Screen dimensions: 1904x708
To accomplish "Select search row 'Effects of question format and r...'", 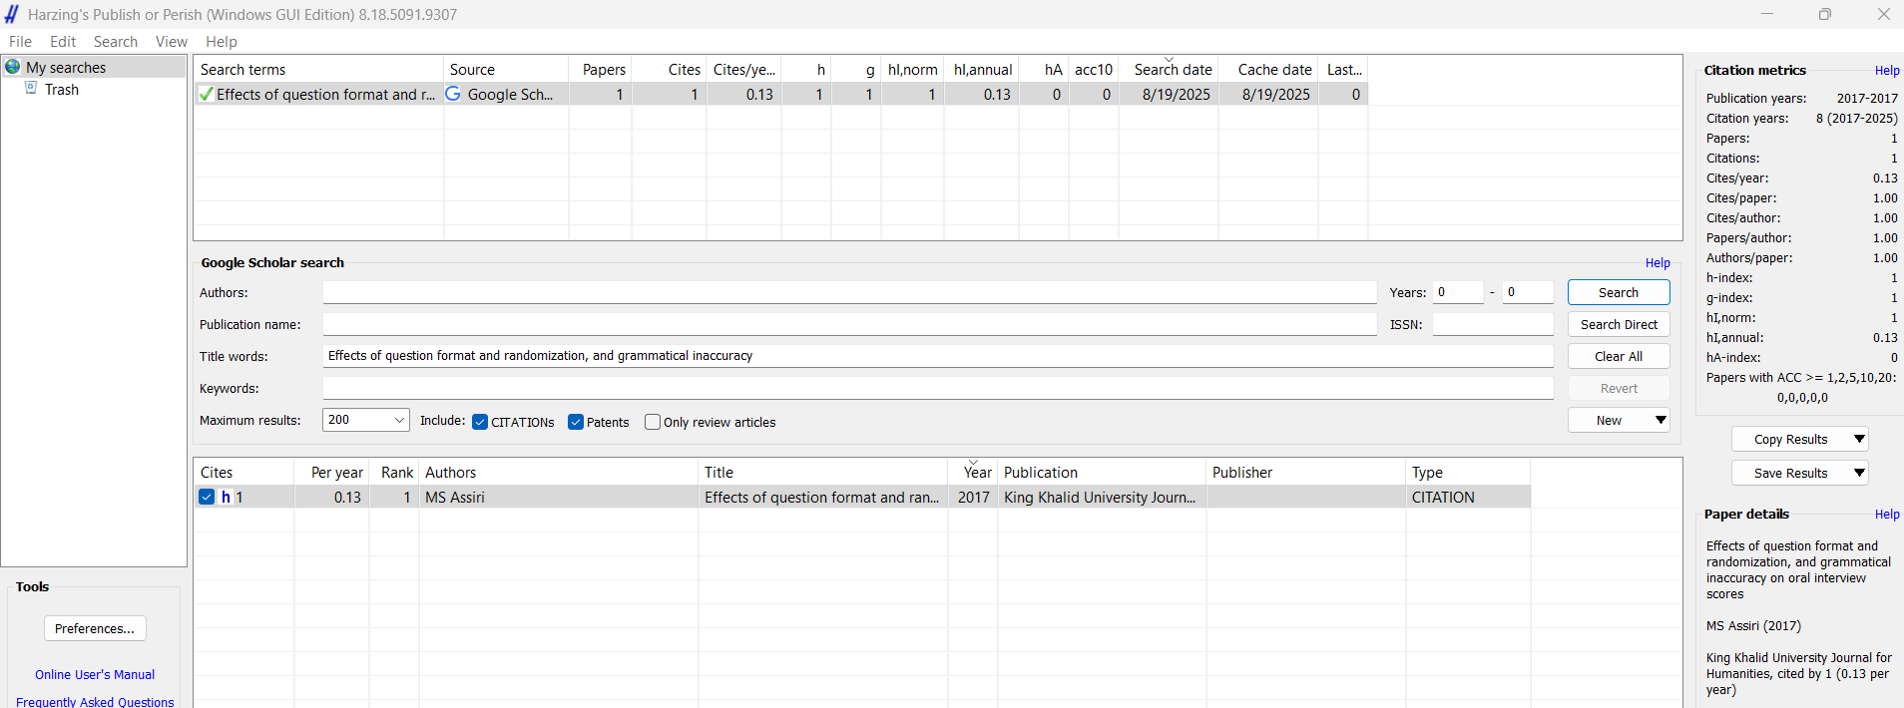I will pyautogui.click(x=780, y=94).
